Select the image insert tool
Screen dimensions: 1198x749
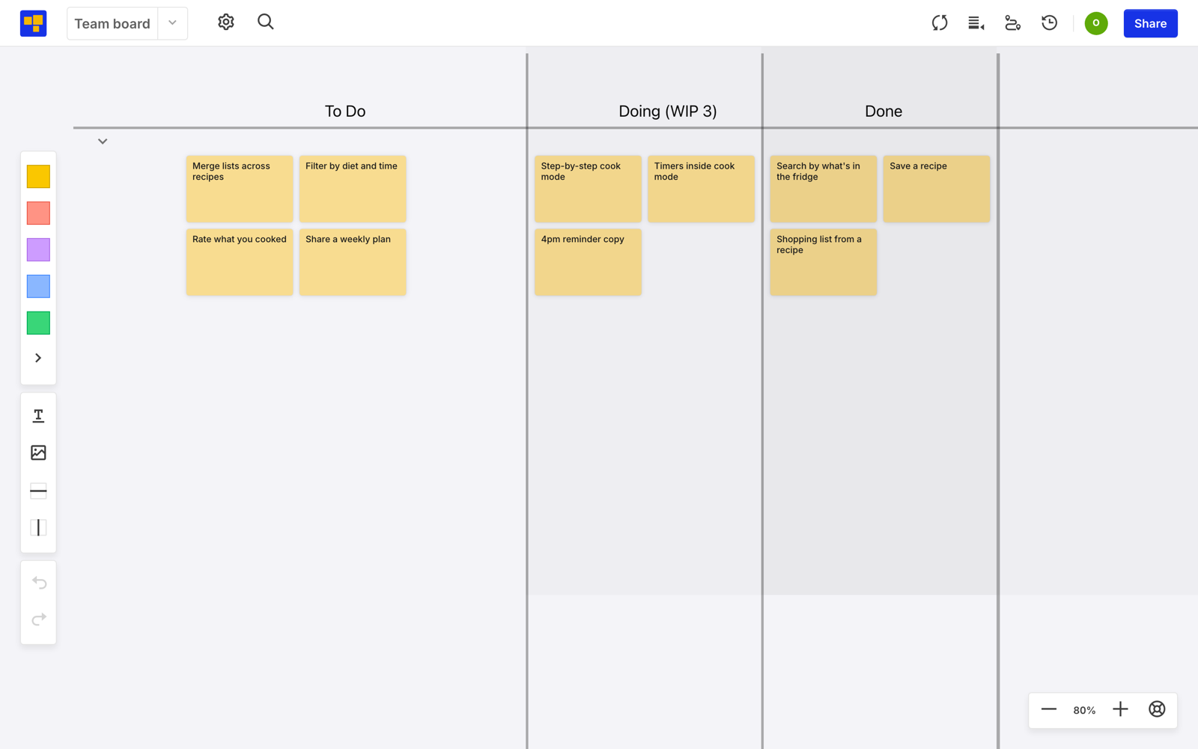pos(38,452)
